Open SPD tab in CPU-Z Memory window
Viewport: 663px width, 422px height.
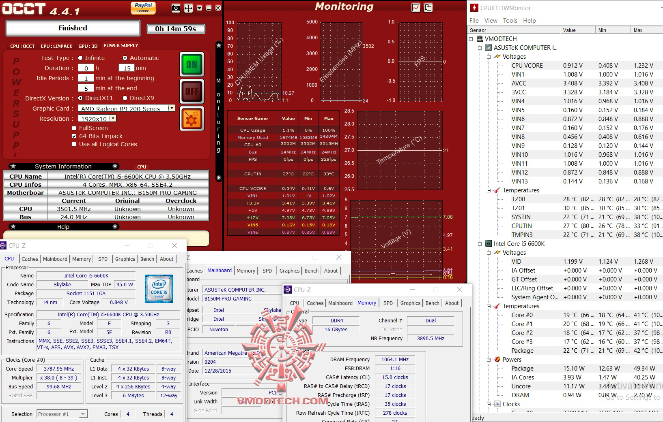coord(388,303)
